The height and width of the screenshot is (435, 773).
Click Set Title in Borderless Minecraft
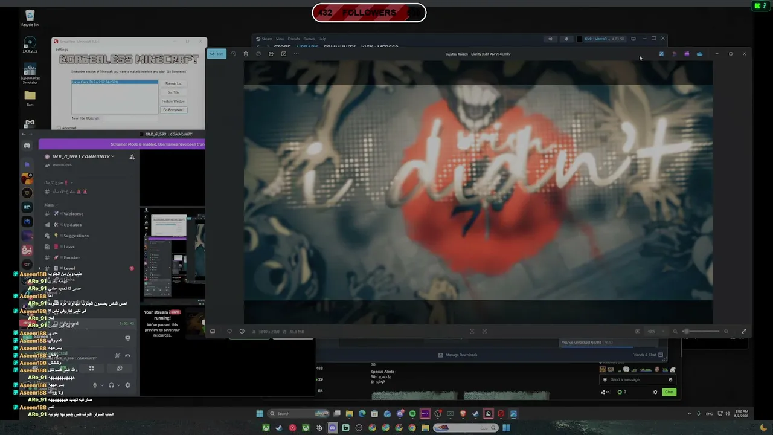point(173,92)
